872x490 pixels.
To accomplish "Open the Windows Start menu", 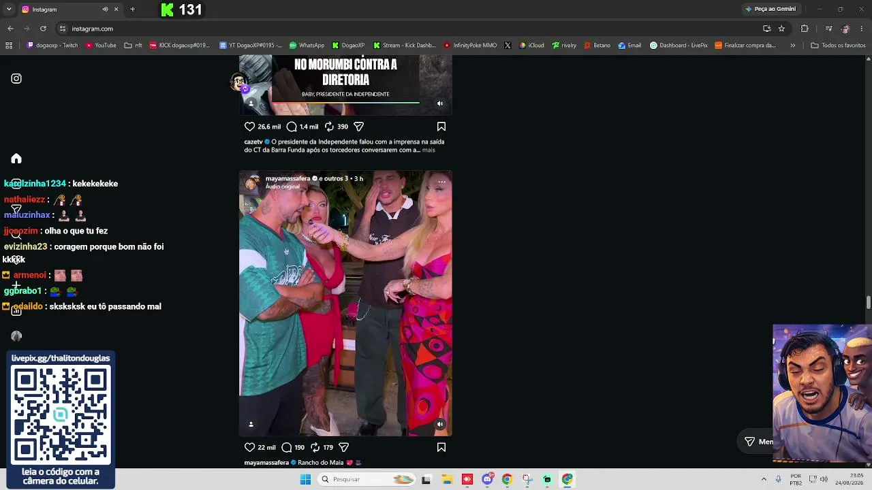I will click(306, 479).
